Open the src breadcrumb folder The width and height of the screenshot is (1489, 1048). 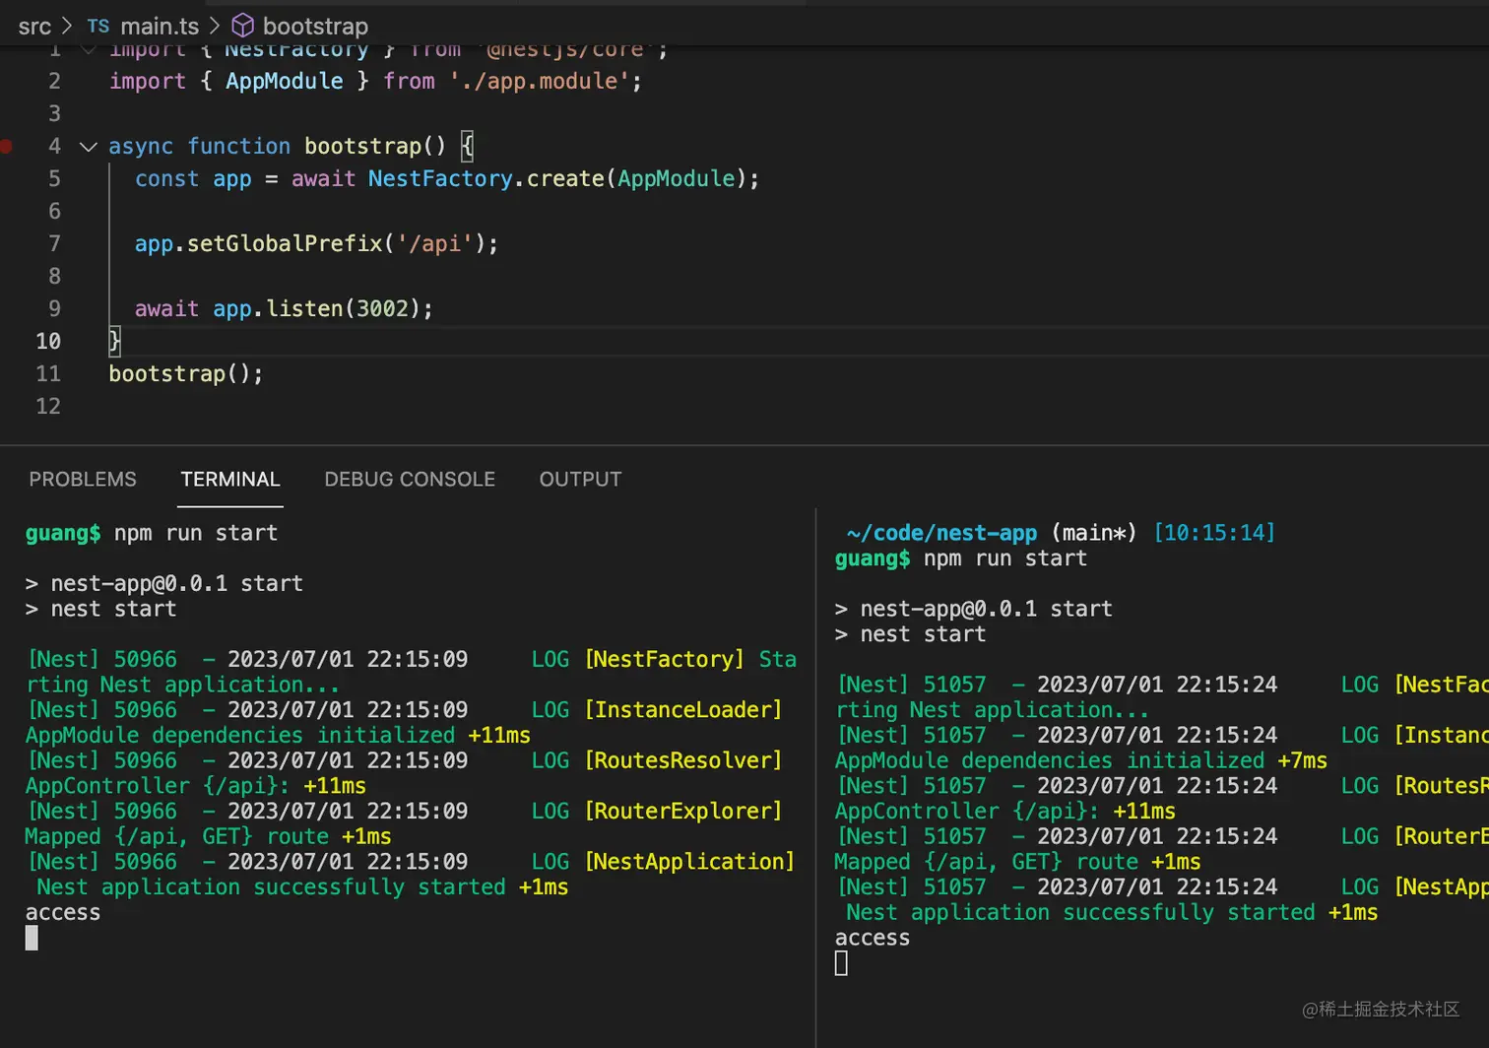coord(34,27)
